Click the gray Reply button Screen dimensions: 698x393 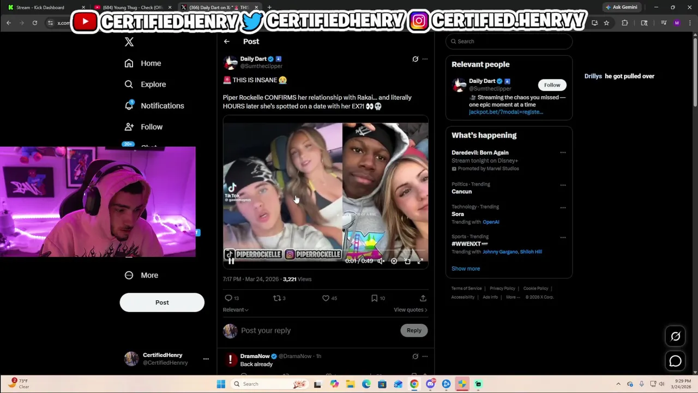pos(414,330)
